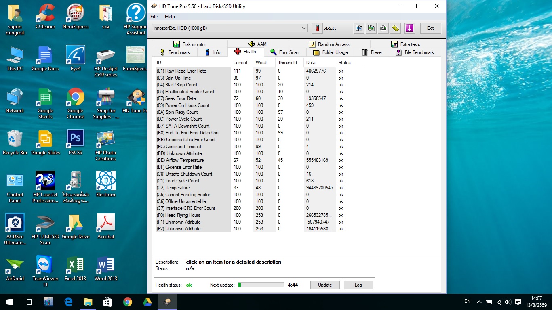Viewport: 552px width, 310px height.
Task: Launch NeroExpress from the desktop
Action: (x=76, y=17)
